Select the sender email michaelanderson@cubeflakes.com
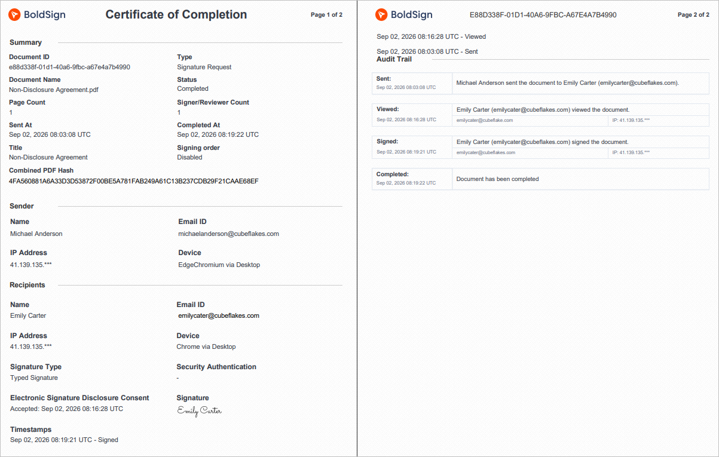This screenshot has height=457, width=719. tap(228, 234)
